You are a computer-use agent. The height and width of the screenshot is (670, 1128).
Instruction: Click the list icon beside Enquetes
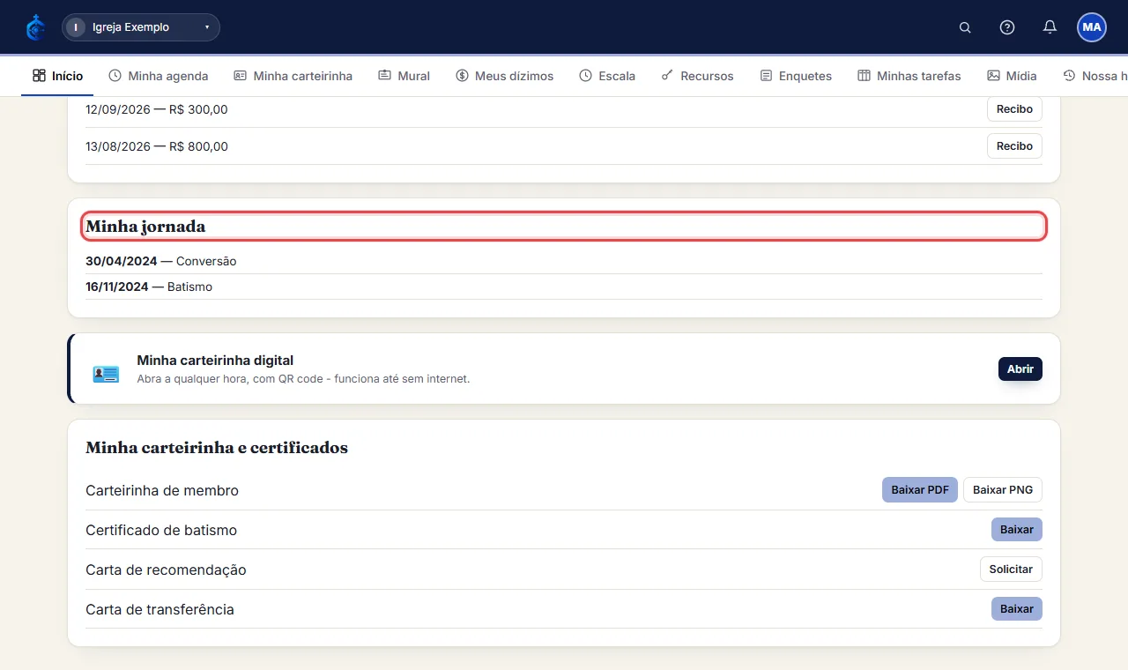click(x=766, y=76)
